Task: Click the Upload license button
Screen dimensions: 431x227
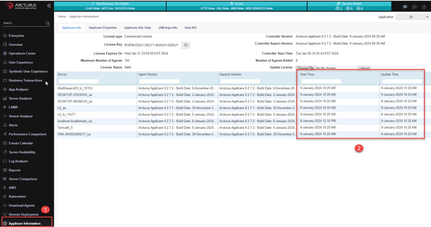Action: tap(364, 68)
